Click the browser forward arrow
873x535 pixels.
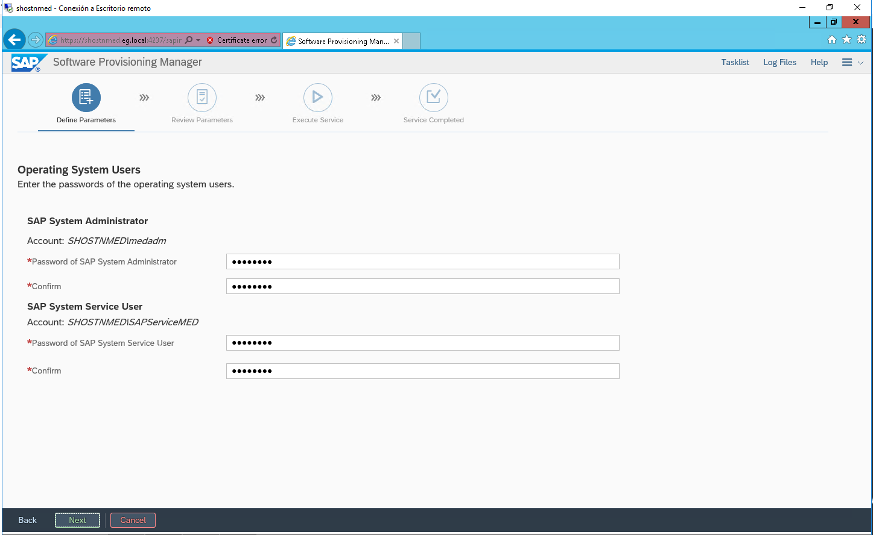pyautogui.click(x=36, y=40)
